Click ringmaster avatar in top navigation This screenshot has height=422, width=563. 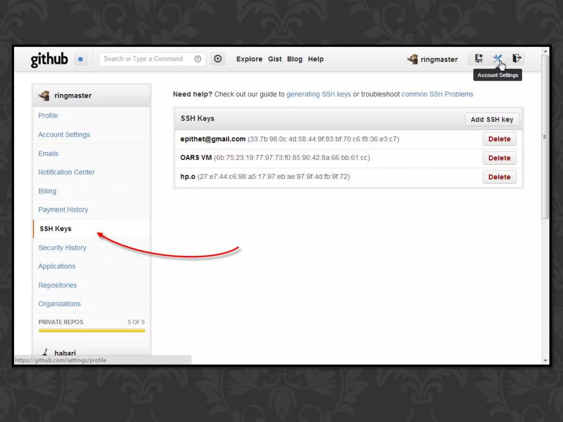pos(412,59)
